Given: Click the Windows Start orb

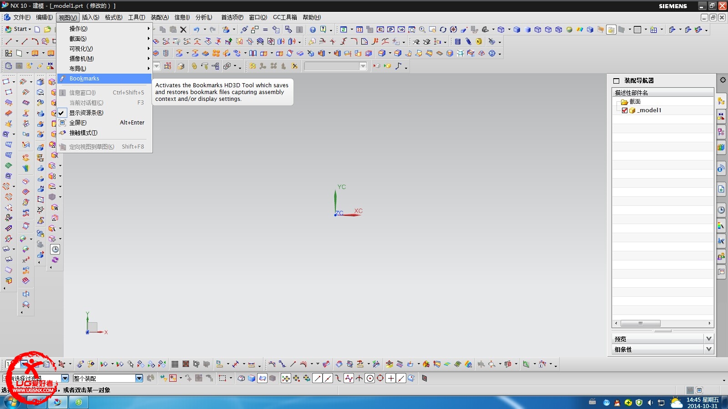Looking at the screenshot, I should (12, 402).
